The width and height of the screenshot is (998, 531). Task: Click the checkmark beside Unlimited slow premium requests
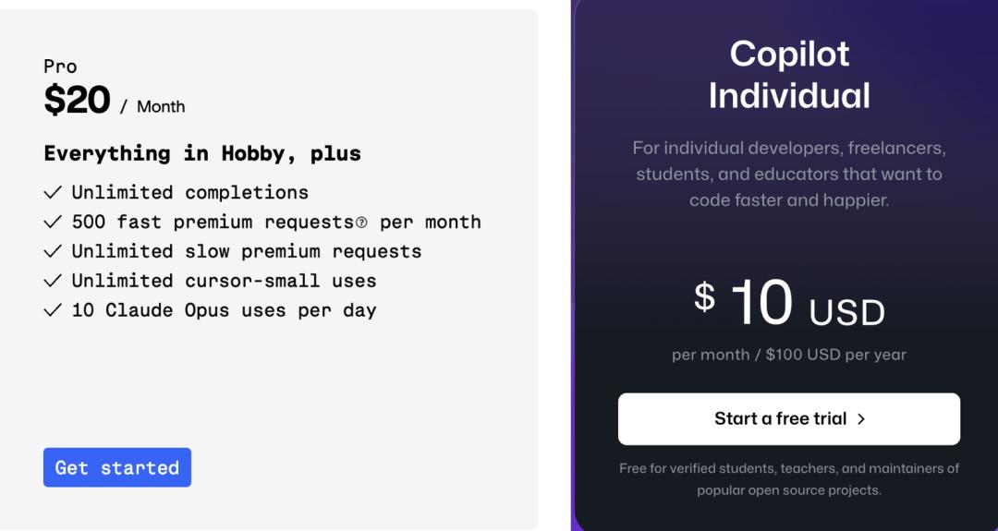click(x=53, y=251)
